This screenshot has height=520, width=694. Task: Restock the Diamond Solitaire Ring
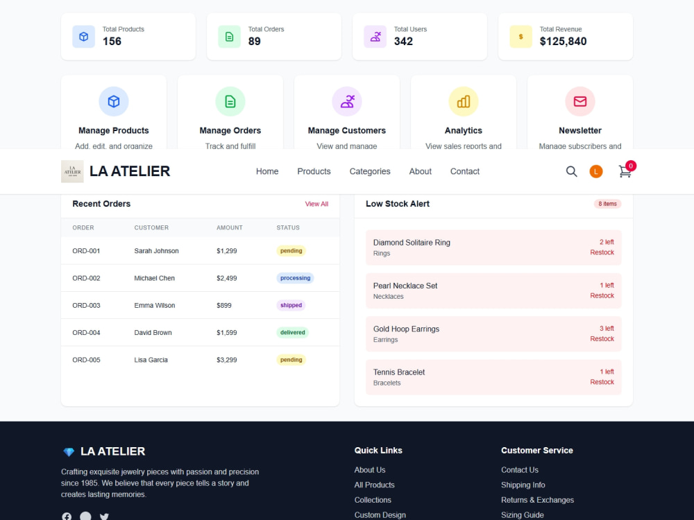[x=602, y=252]
